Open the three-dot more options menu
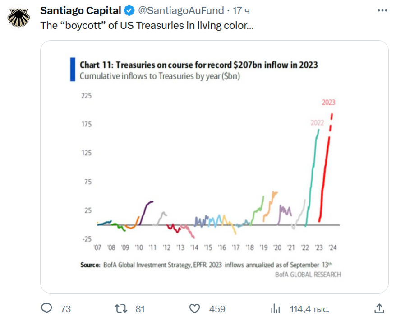 point(382,10)
